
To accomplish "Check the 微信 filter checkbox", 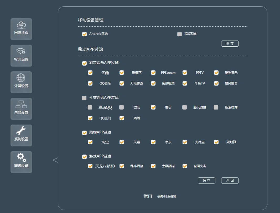I will click(x=122, y=107).
